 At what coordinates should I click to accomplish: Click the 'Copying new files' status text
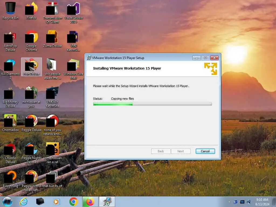(x=123, y=99)
